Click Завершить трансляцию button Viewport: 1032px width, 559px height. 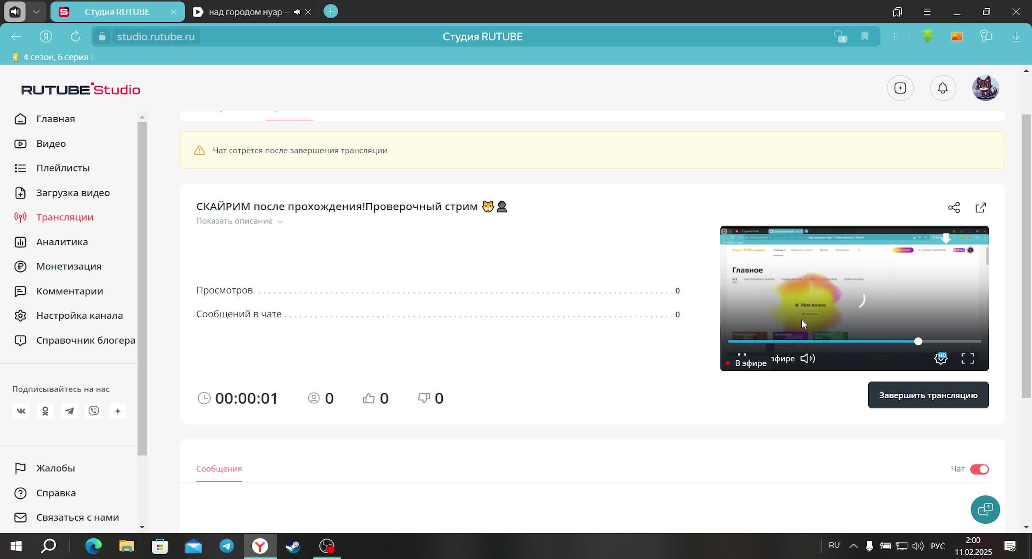click(928, 395)
